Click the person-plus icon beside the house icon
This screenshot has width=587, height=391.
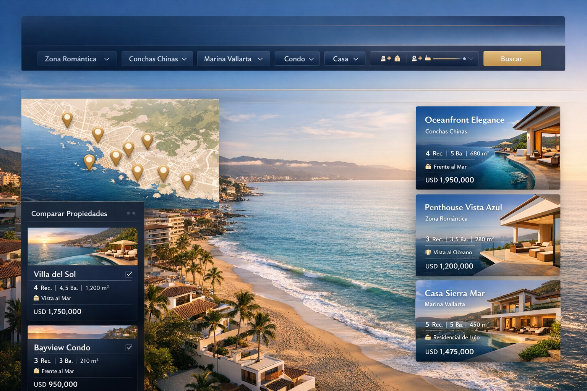[385, 58]
